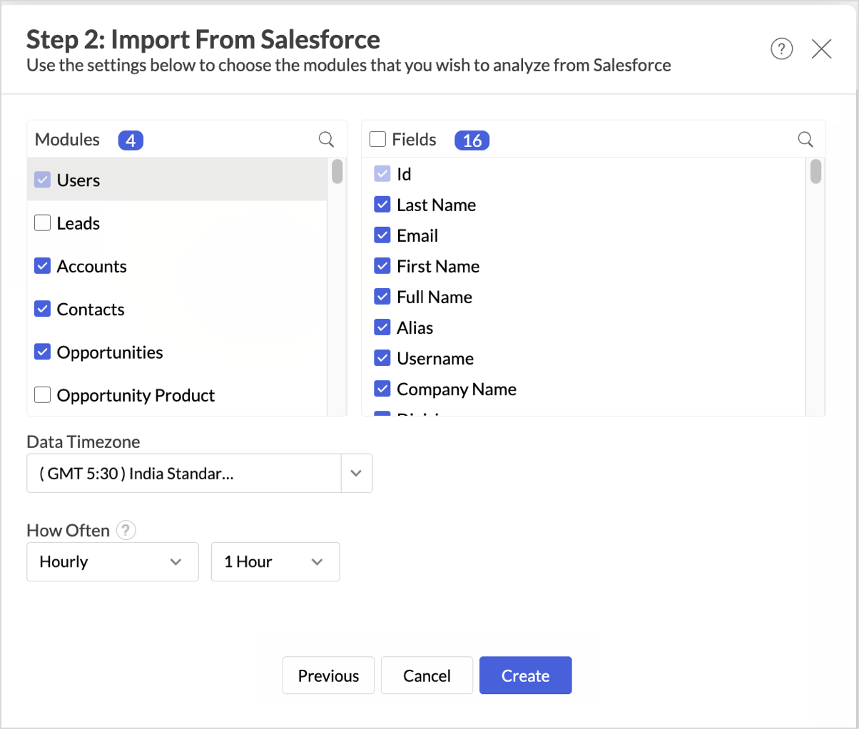Click the Fields list scrollbar thumb
Image resolution: width=859 pixels, height=729 pixels.
815,172
